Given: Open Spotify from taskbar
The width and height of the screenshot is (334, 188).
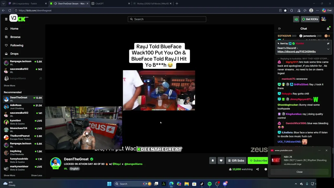Looking at the screenshot, I should pyautogui.click(x=210, y=184).
